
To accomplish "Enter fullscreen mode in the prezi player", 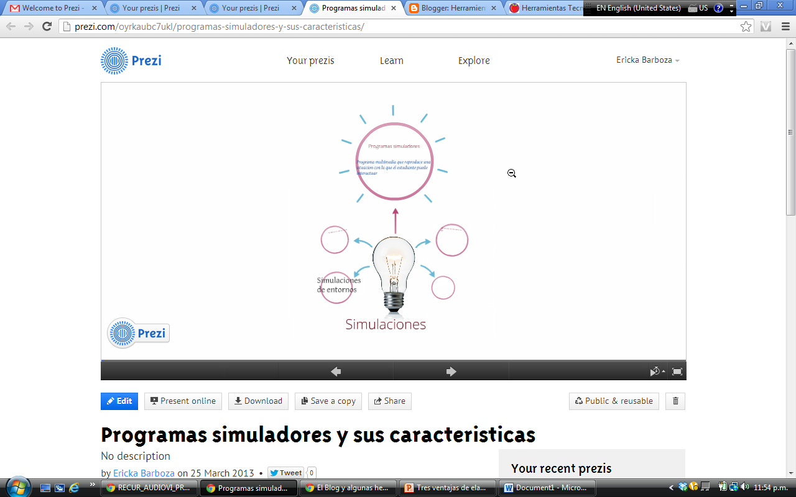I will (677, 371).
